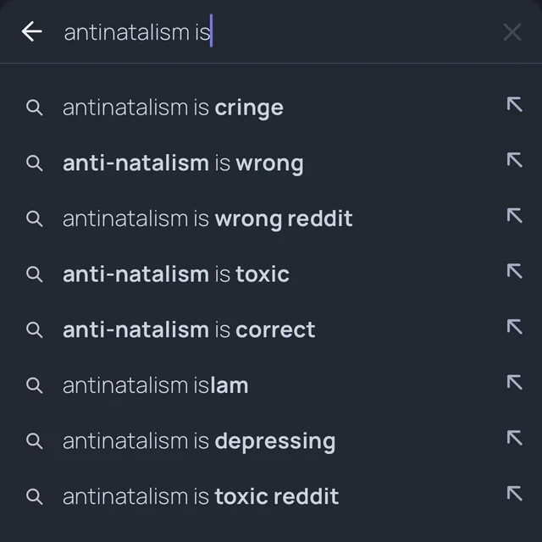
Task: Tap the back arrow icon
Action: (x=31, y=32)
